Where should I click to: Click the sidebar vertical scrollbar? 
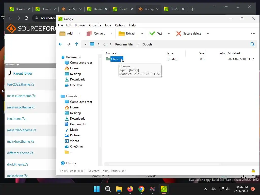100,103
